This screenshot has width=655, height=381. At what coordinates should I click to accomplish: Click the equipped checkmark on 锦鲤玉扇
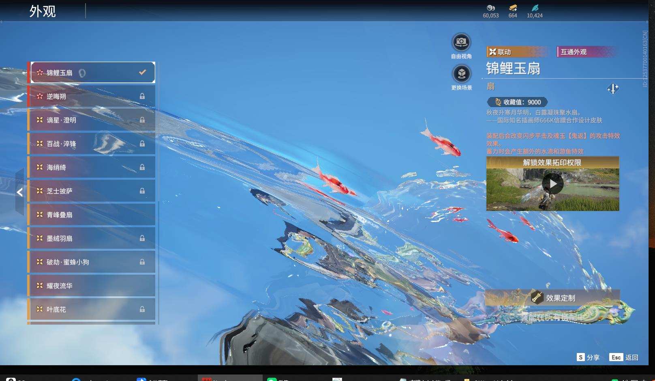(142, 72)
